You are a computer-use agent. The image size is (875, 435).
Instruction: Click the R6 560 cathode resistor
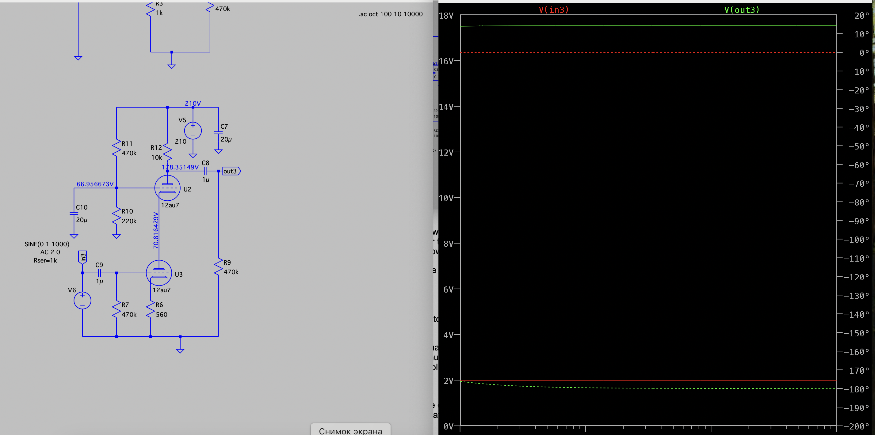151,309
